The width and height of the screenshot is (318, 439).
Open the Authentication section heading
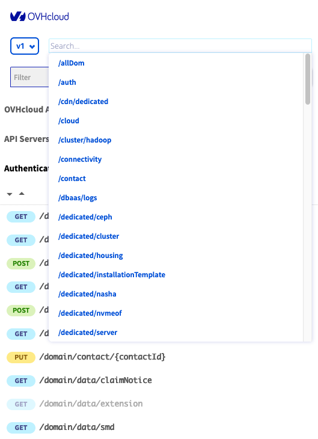26,168
